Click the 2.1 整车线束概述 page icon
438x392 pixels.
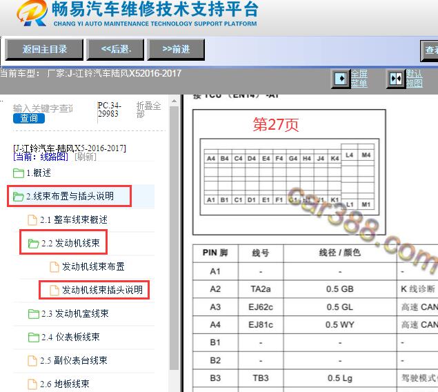coord(32,220)
